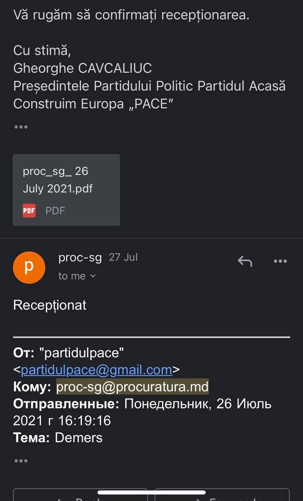Expand recipient details next to "to me"
The height and width of the screenshot is (501, 303).
click(x=93, y=276)
